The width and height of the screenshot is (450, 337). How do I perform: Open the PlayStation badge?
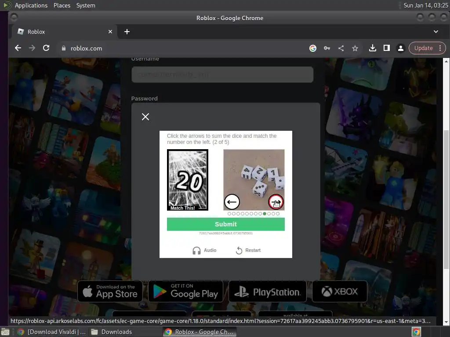click(268, 291)
